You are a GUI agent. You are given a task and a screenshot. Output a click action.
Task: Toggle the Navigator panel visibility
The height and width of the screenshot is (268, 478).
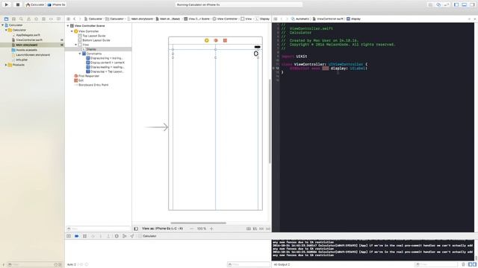(x=456, y=5)
